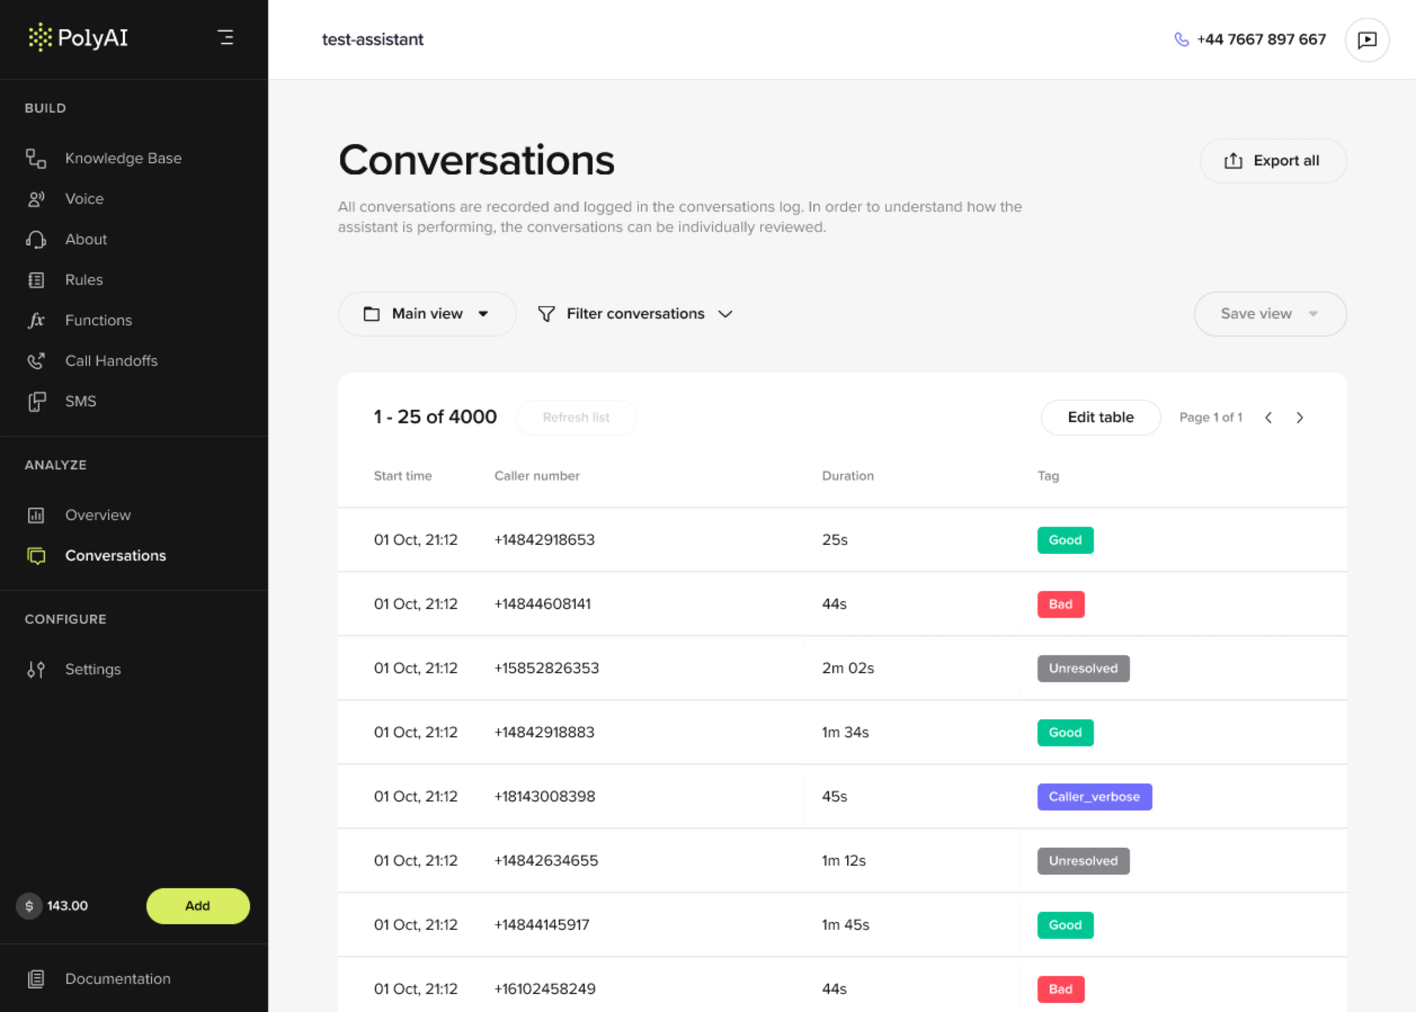
Task: Click the green Add credit button
Action: click(198, 906)
